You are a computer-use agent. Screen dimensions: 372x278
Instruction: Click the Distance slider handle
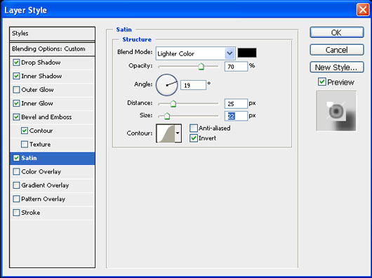coord(173,104)
